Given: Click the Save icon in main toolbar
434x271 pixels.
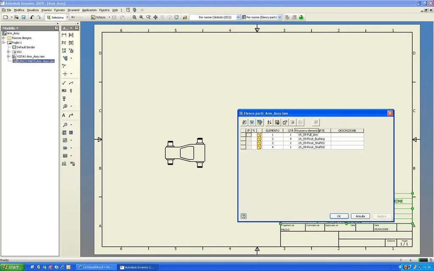Looking at the screenshot, I should coord(24,17).
